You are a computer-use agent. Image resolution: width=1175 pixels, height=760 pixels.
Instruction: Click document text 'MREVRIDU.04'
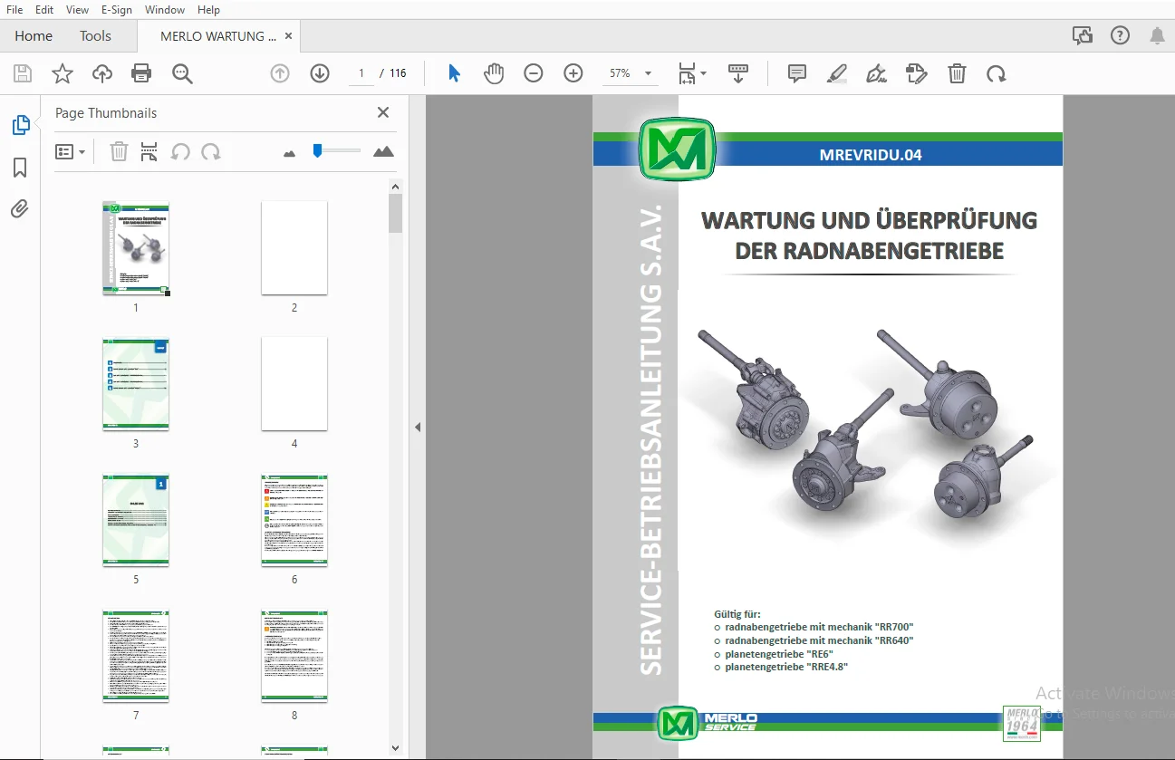click(870, 155)
